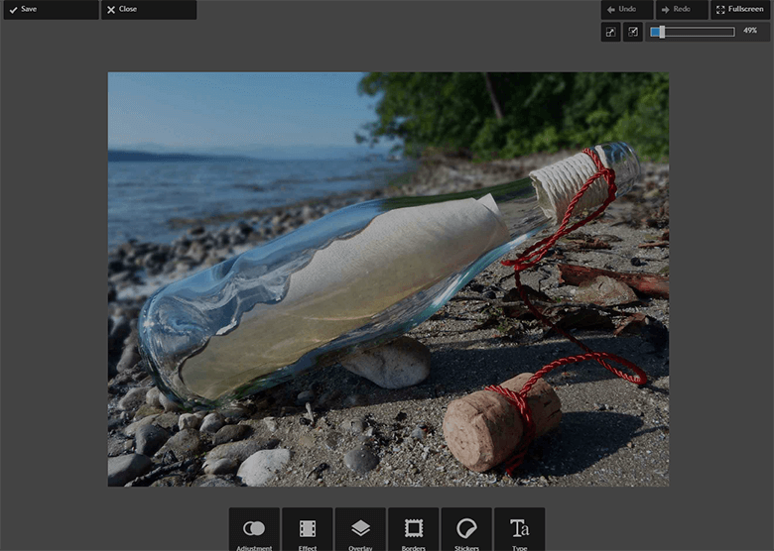
Task: Select the Overlay layers tool
Action: pos(360,530)
